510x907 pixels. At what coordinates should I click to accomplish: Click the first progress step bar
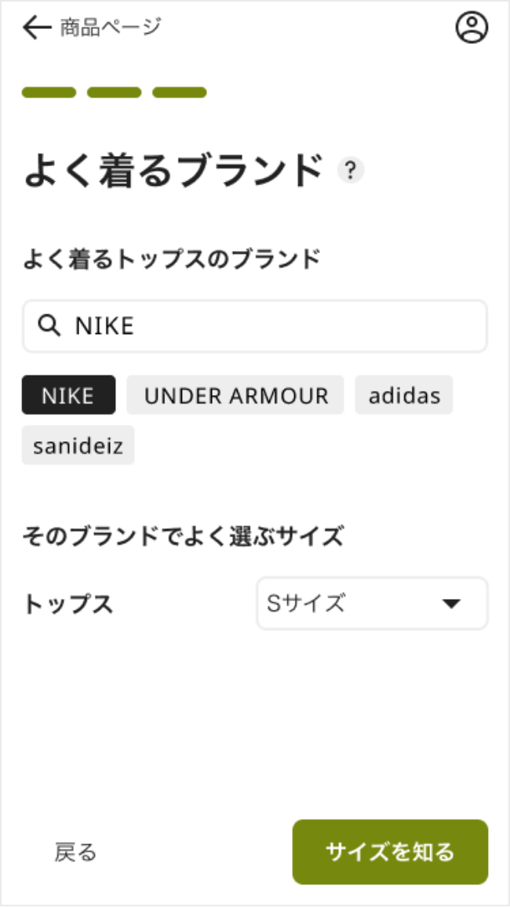(x=49, y=93)
